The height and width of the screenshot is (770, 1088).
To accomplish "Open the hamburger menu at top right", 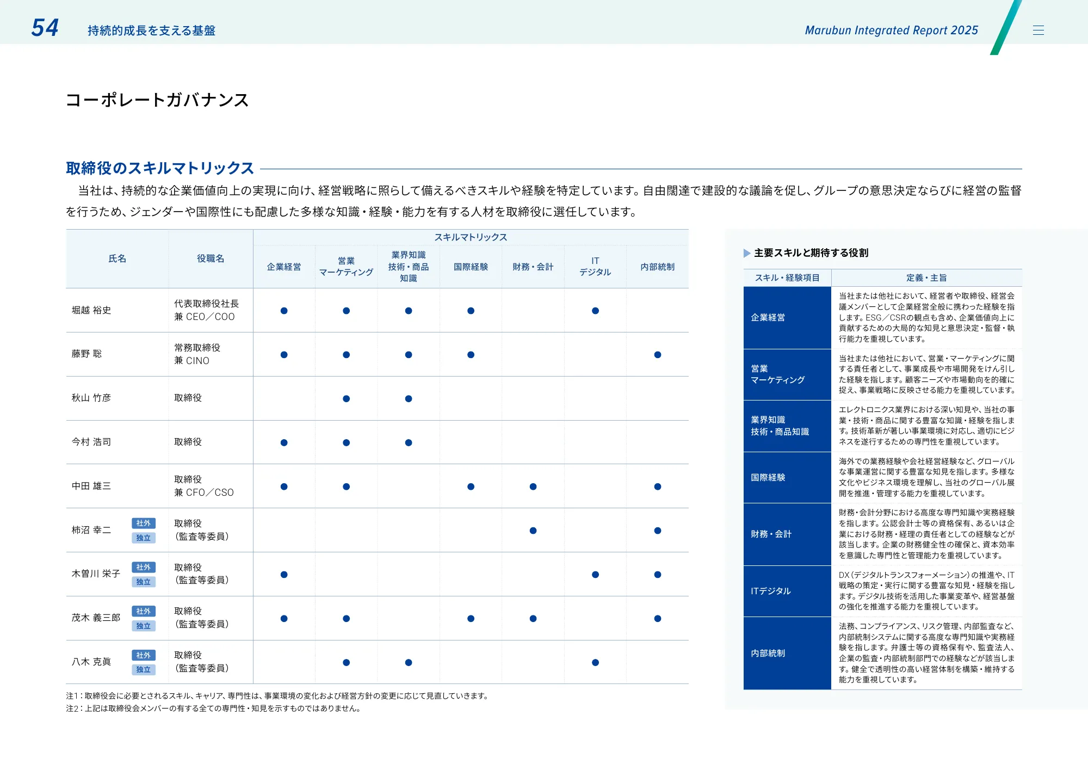I will coord(1039,30).
